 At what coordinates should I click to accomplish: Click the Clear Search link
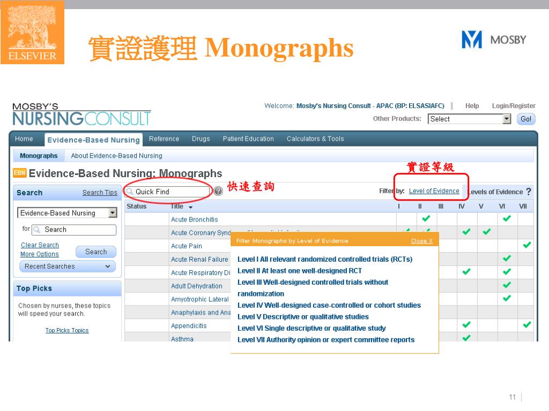[40, 245]
